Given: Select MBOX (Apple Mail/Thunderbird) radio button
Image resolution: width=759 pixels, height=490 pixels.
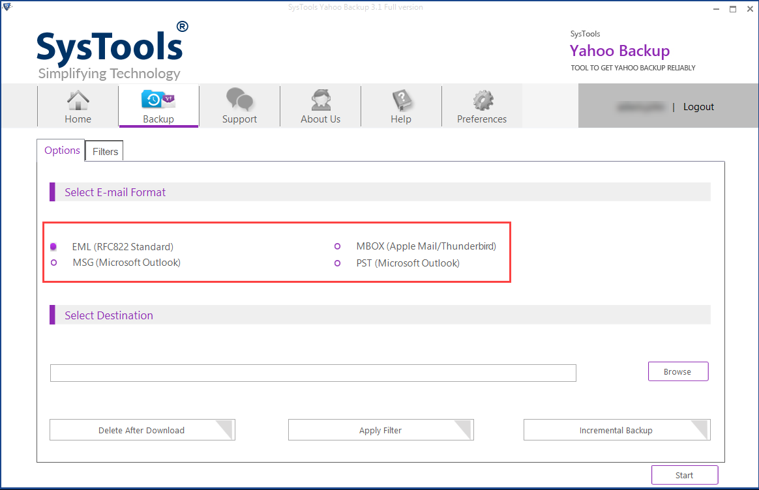Looking at the screenshot, I should pyautogui.click(x=337, y=246).
